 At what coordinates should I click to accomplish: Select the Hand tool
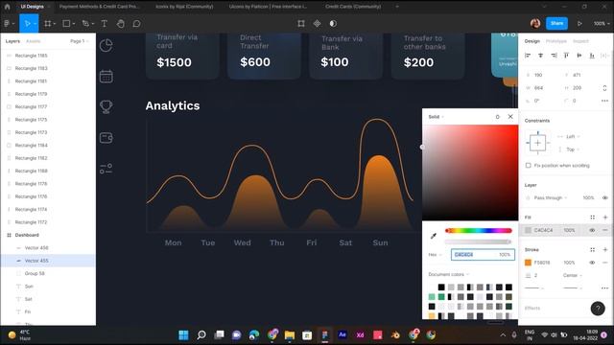point(120,24)
